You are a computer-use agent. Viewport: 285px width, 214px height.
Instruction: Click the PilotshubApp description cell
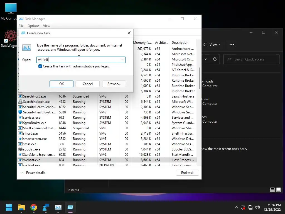pyautogui.click(x=183, y=64)
